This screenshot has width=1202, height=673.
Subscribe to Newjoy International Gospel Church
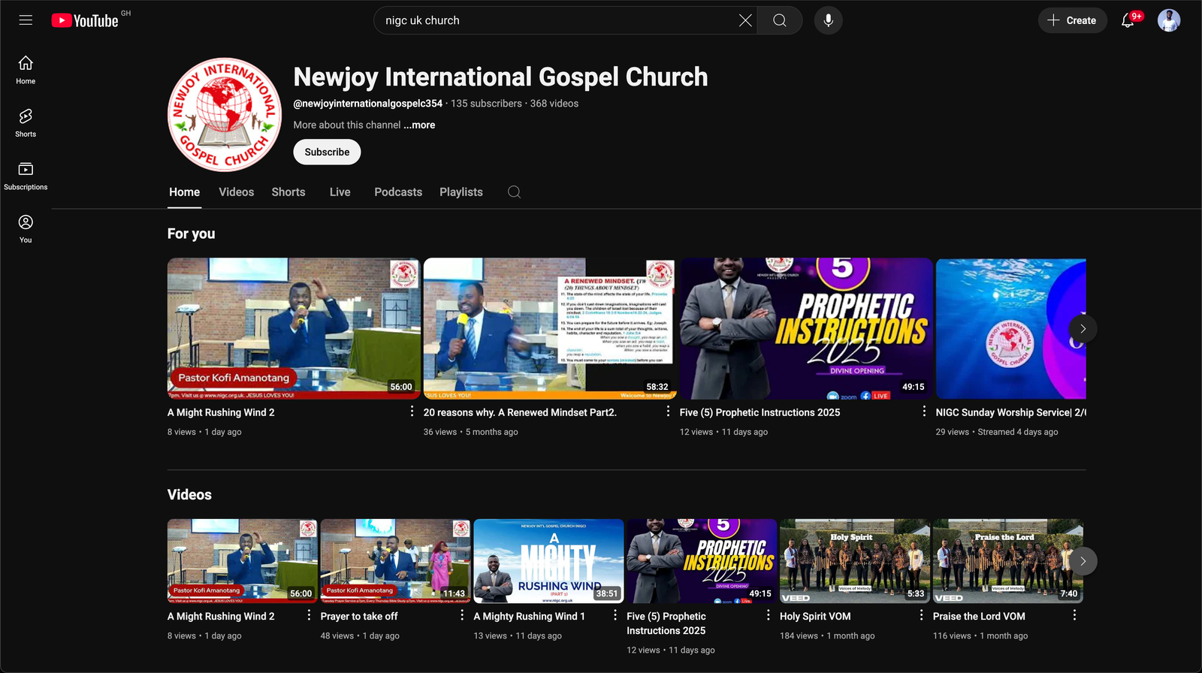(327, 152)
